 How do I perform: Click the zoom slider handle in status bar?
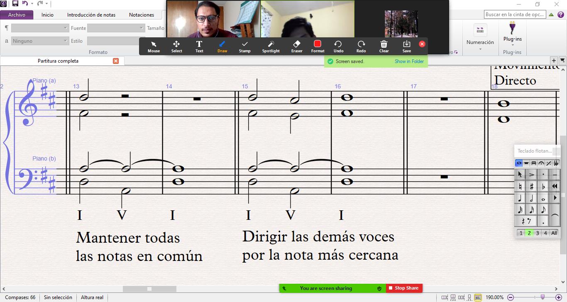pyautogui.click(x=543, y=297)
